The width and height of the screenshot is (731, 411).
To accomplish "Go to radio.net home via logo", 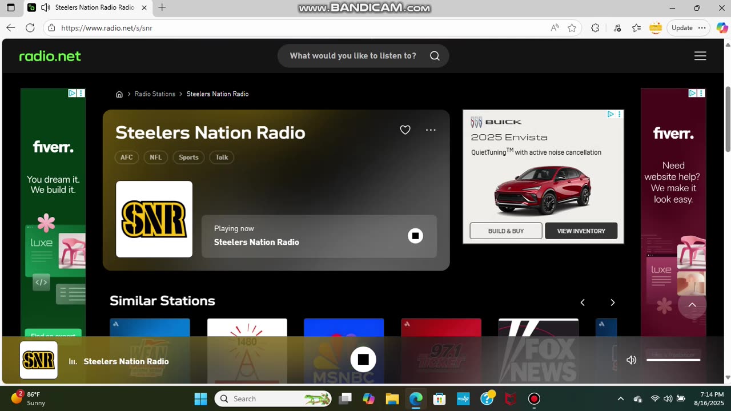I will 50,56.
